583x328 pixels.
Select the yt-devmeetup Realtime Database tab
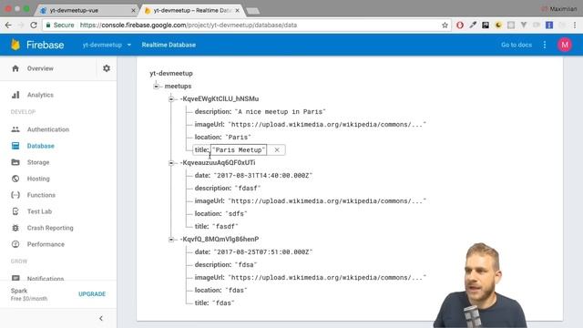[191, 10]
